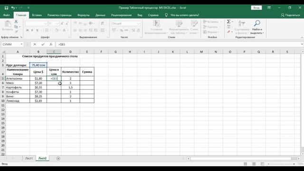Switch to sheet tab Лист1
Image resolution: width=304 pixels, height=171 pixels.
pos(29,158)
